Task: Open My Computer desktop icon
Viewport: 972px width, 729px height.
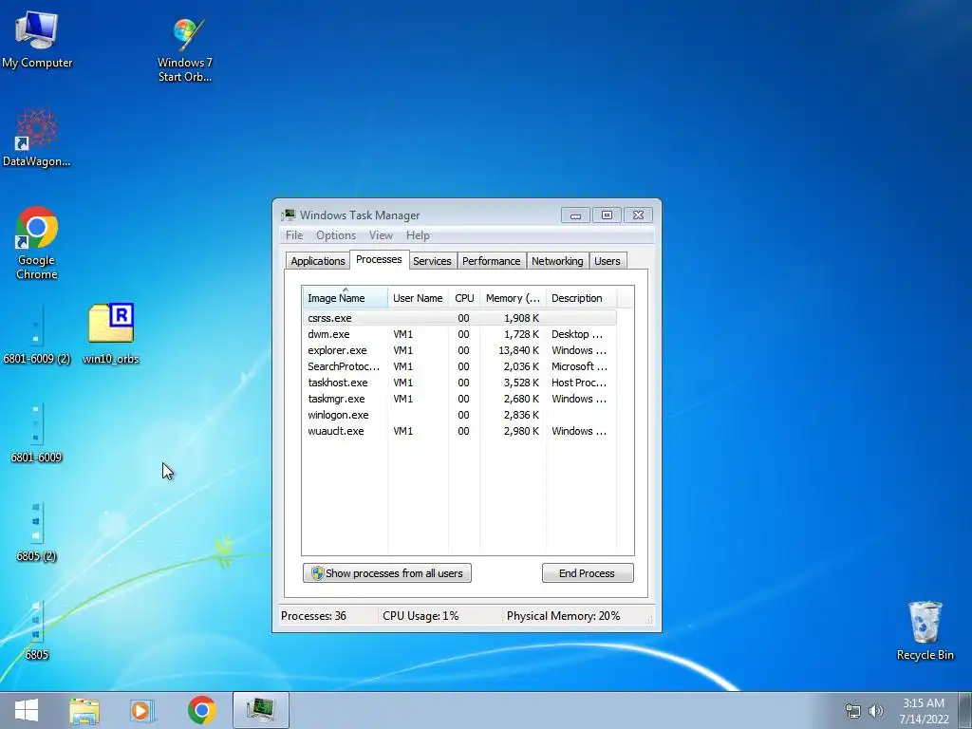Action: [37, 40]
